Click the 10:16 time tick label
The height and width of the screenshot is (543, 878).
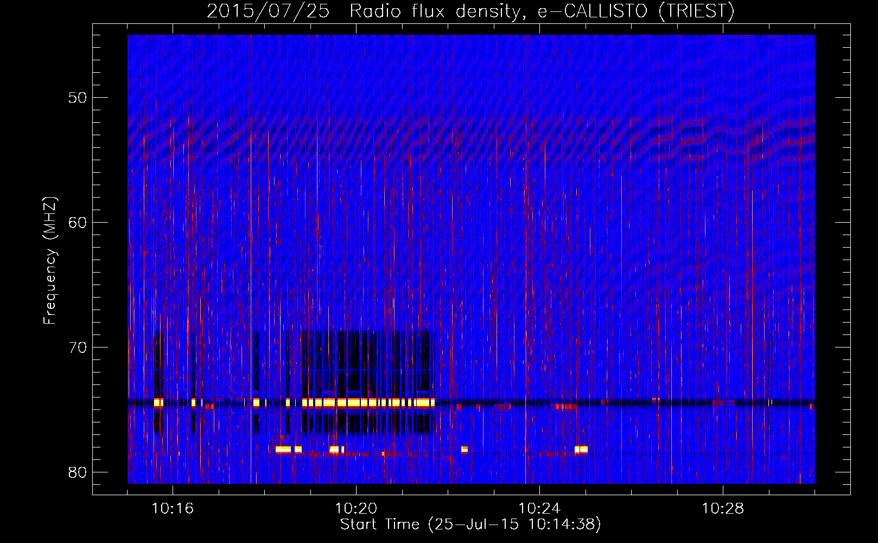[173, 509]
